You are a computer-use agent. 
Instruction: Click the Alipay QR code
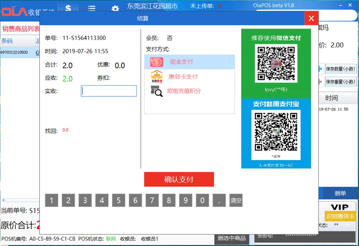tap(276, 132)
